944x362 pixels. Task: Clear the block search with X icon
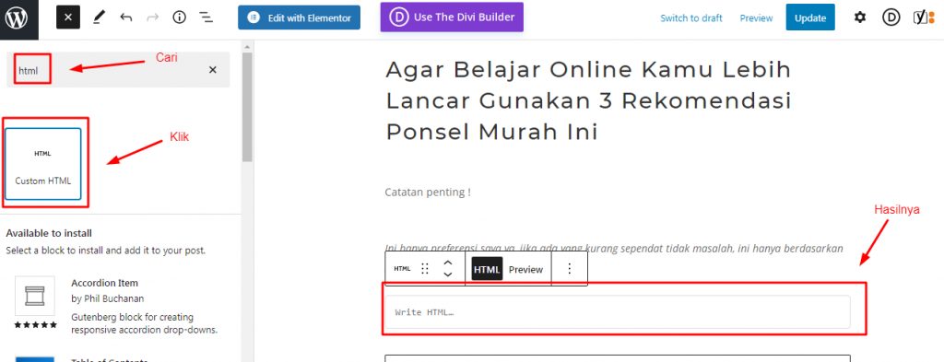point(213,70)
